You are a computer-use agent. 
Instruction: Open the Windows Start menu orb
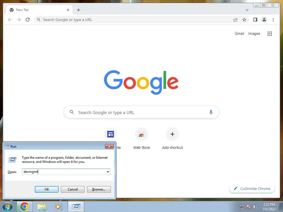click(x=7, y=206)
